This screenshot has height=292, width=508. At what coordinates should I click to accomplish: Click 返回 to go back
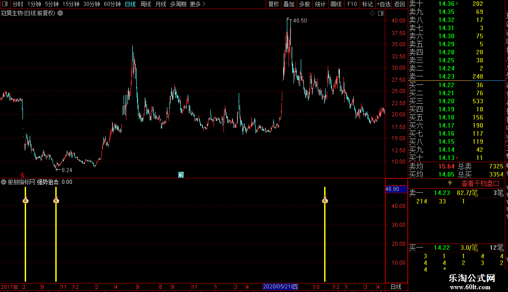400,4
